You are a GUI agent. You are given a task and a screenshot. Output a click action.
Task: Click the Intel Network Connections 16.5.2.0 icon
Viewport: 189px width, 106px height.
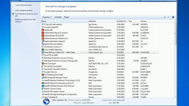click(43, 83)
